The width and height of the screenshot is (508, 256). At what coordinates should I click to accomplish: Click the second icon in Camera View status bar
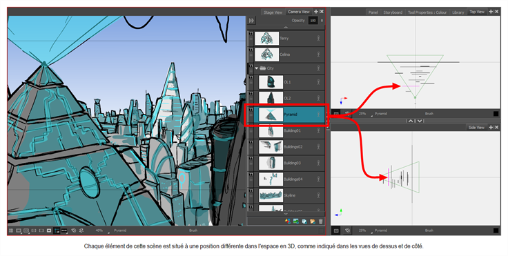19,230
